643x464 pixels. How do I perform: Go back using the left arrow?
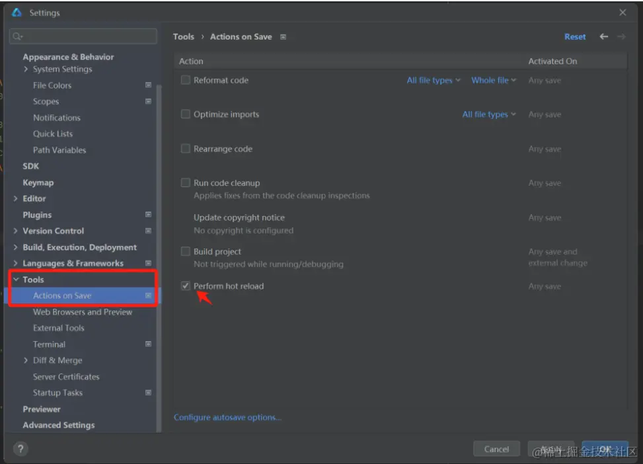[x=603, y=36]
